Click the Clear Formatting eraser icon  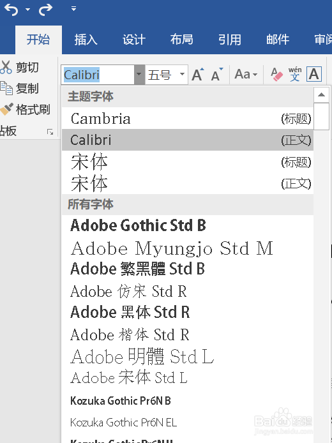276,75
